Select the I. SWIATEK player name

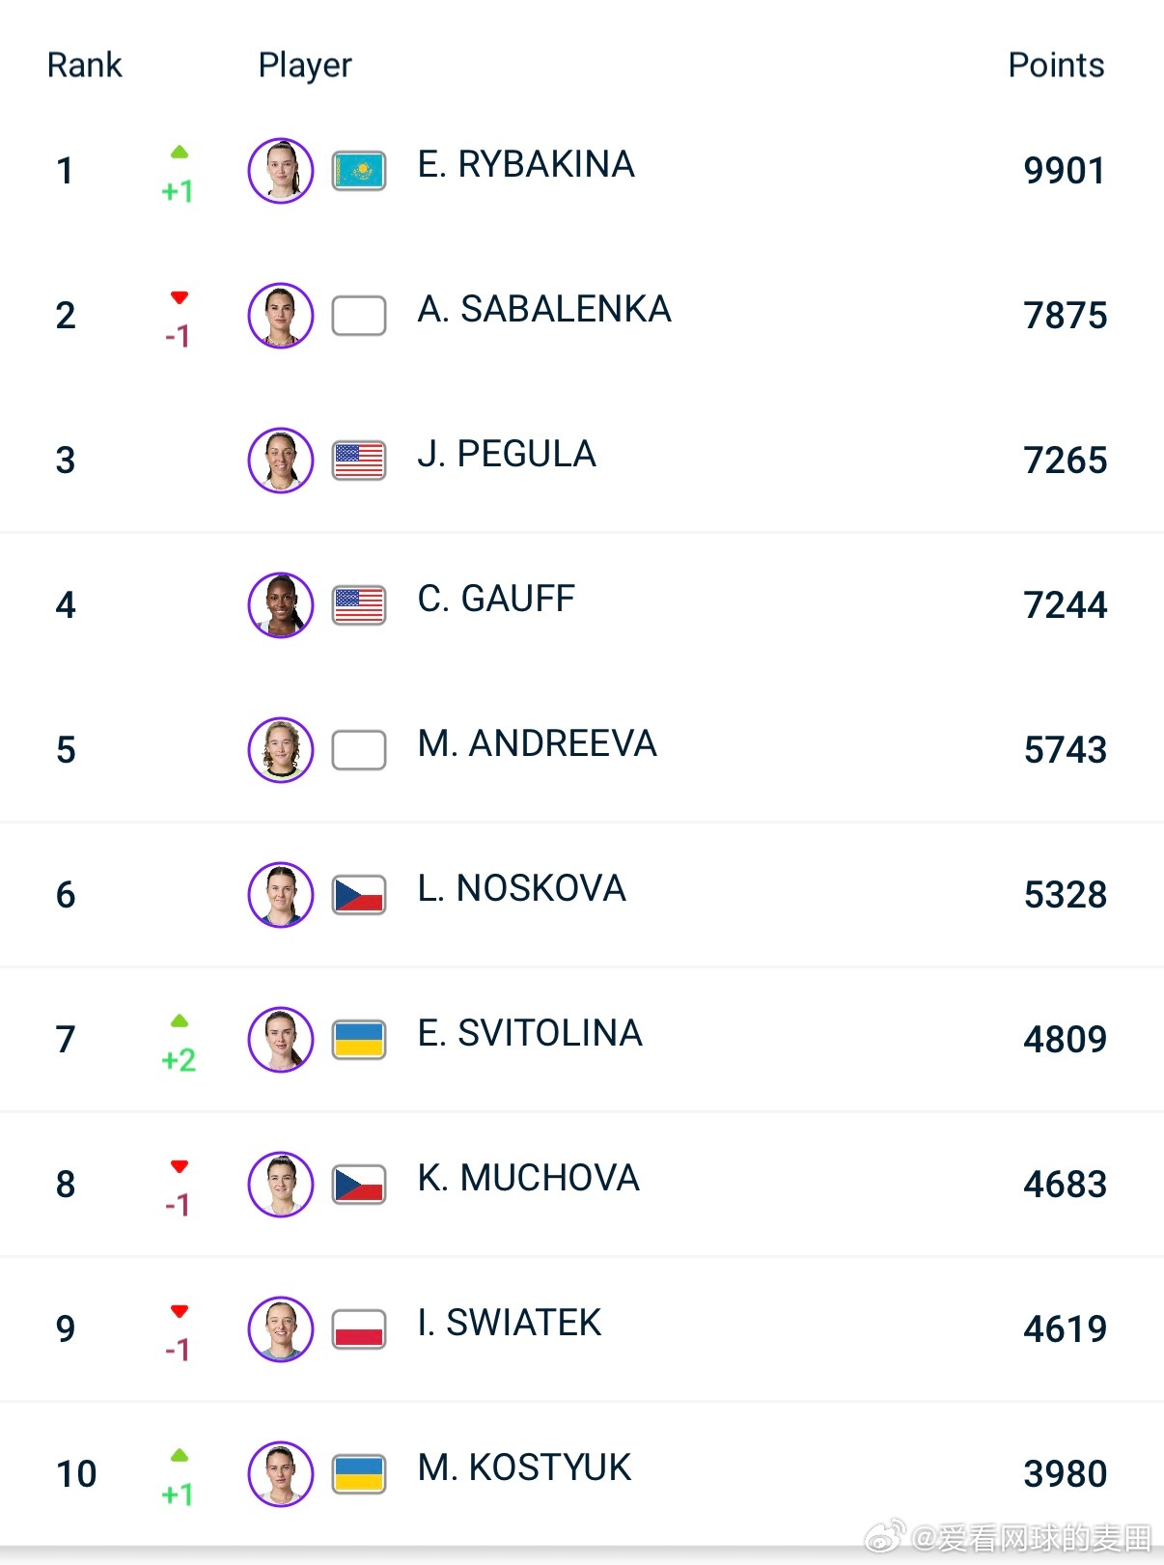point(510,1323)
